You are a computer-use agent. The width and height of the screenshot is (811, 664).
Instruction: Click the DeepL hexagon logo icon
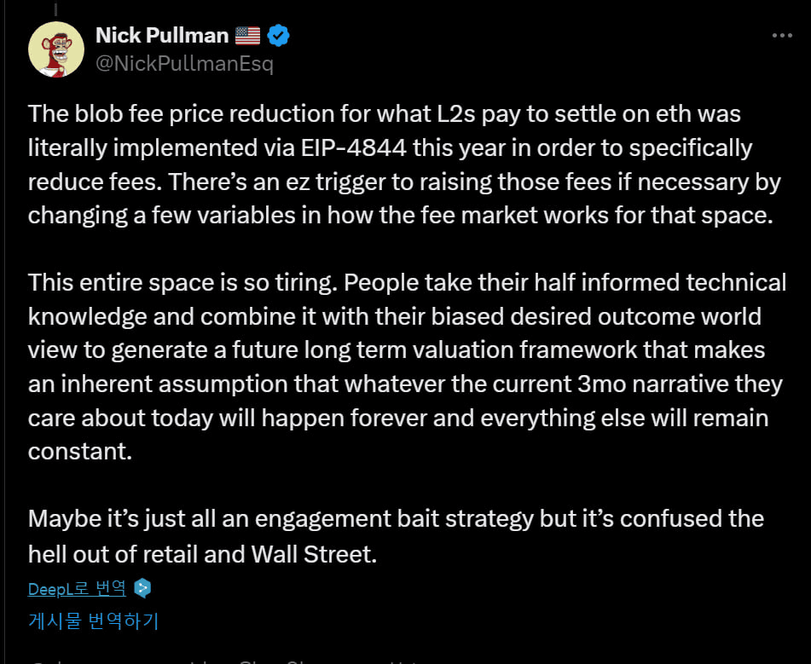pyautogui.click(x=142, y=588)
